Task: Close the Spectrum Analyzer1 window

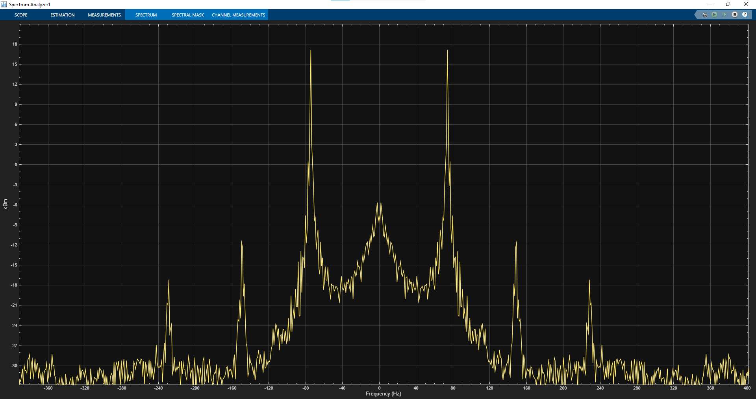Action: pyautogui.click(x=746, y=4)
